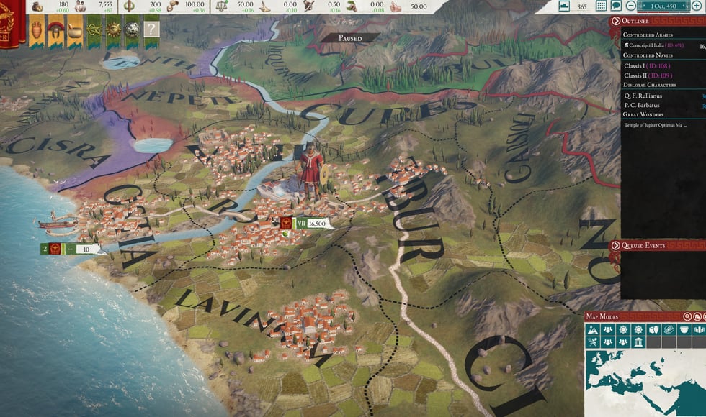Open Temple of Jupiter Optimus Maximus wonder entry
This screenshot has width=706, height=417.
pyautogui.click(x=655, y=125)
